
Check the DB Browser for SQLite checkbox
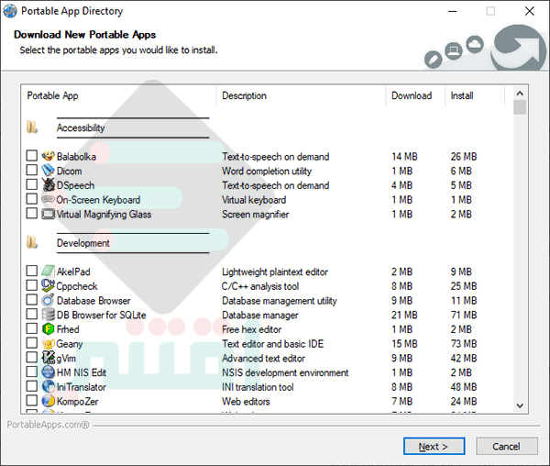pos(32,314)
